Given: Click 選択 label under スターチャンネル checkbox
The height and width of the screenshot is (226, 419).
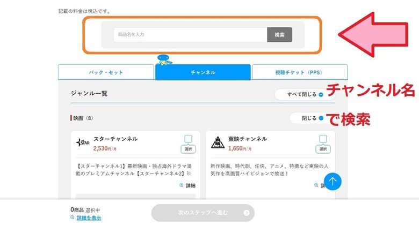Looking at the screenshot, I should (x=188, y=149).
